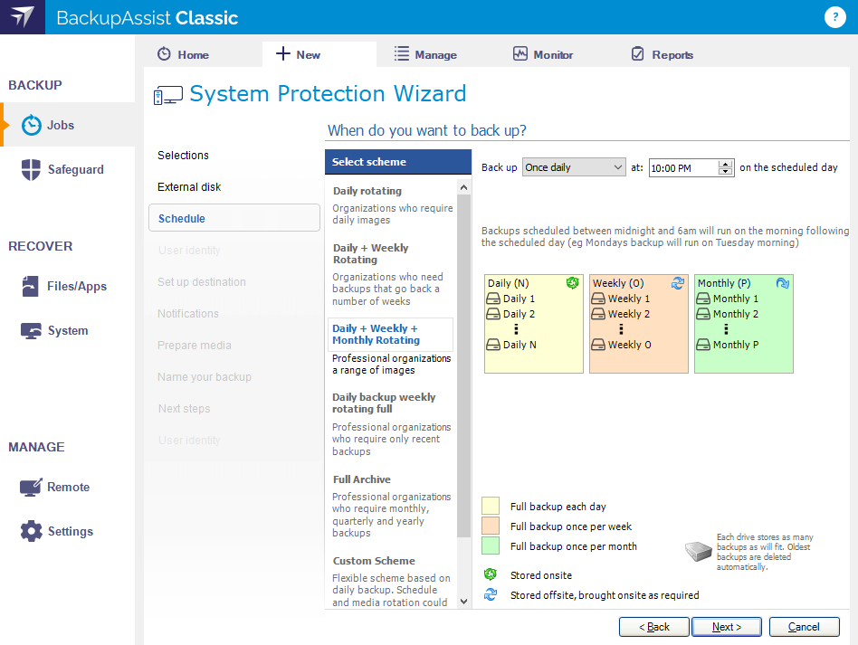Click the Cancel button
The image size is (858, 645).
[804, 627]
